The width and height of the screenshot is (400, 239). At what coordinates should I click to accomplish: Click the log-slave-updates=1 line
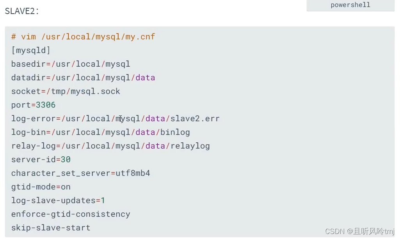pos(58,200)
